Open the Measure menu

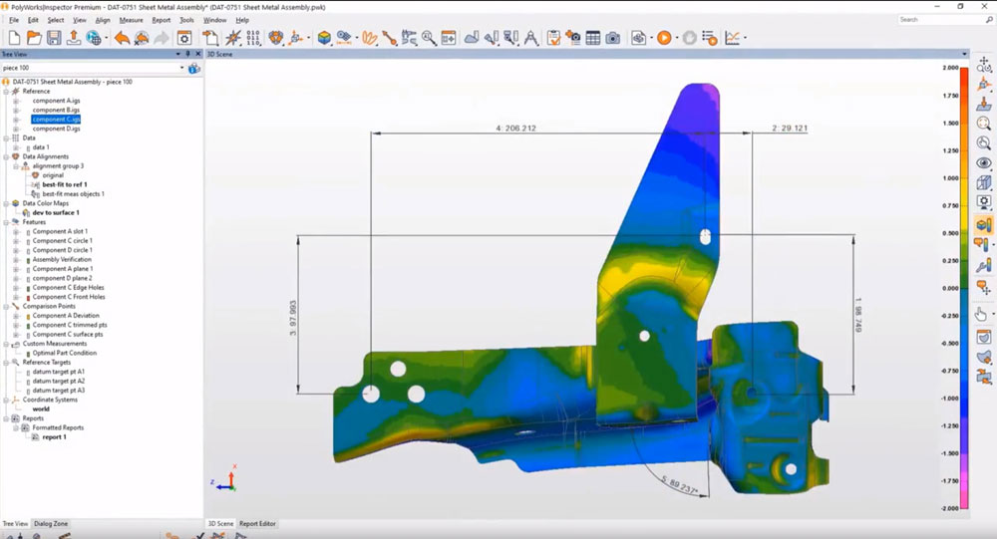tap(131, 20)
